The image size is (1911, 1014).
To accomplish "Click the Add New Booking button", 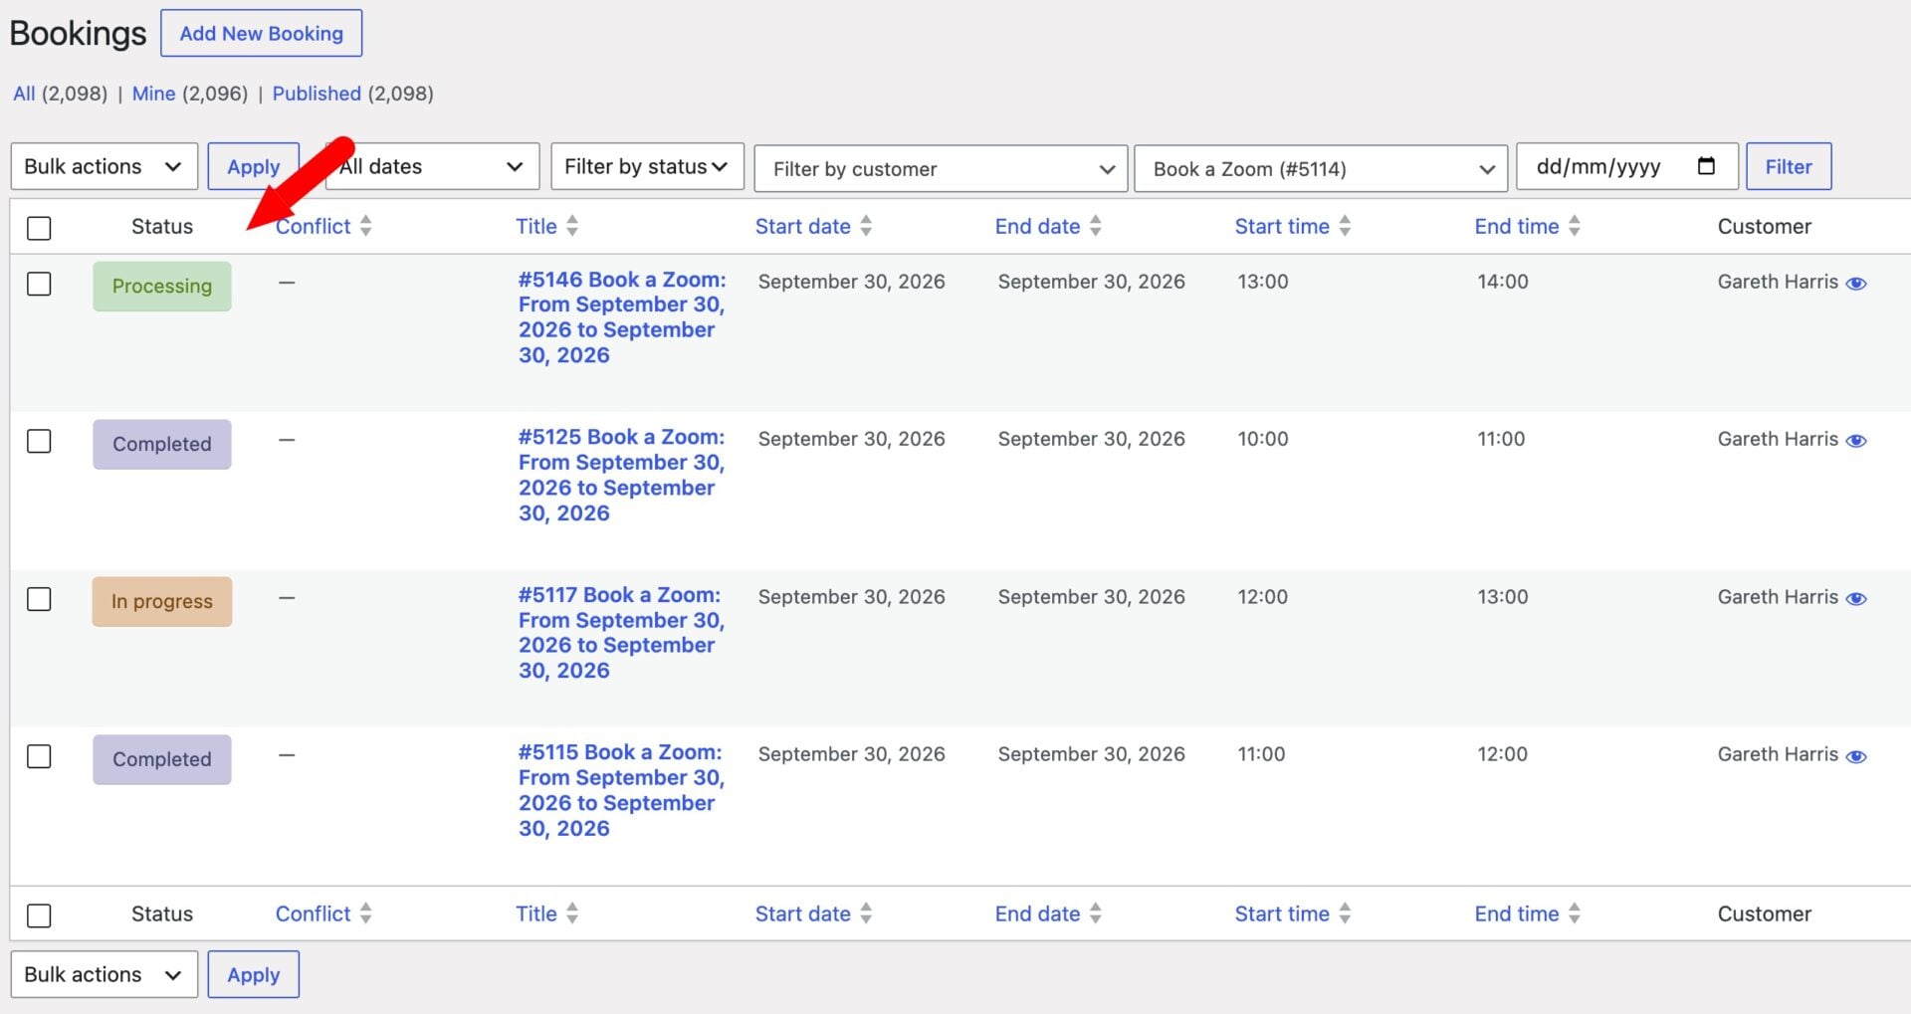I will click(x=261, y=33).
